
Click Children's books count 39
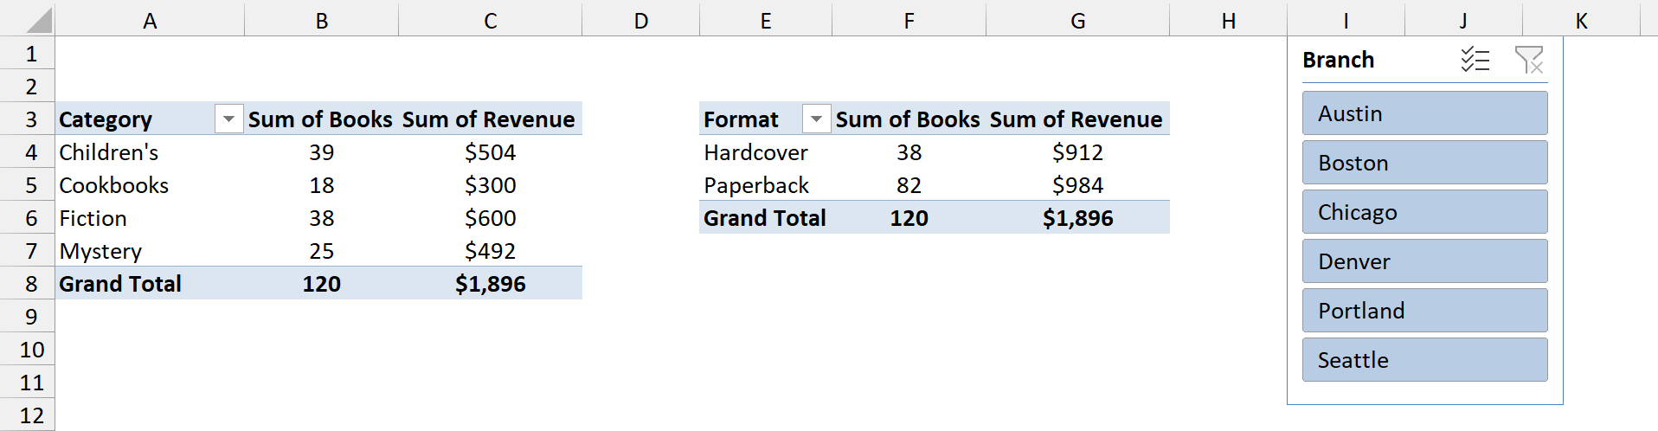click(321, 152)
